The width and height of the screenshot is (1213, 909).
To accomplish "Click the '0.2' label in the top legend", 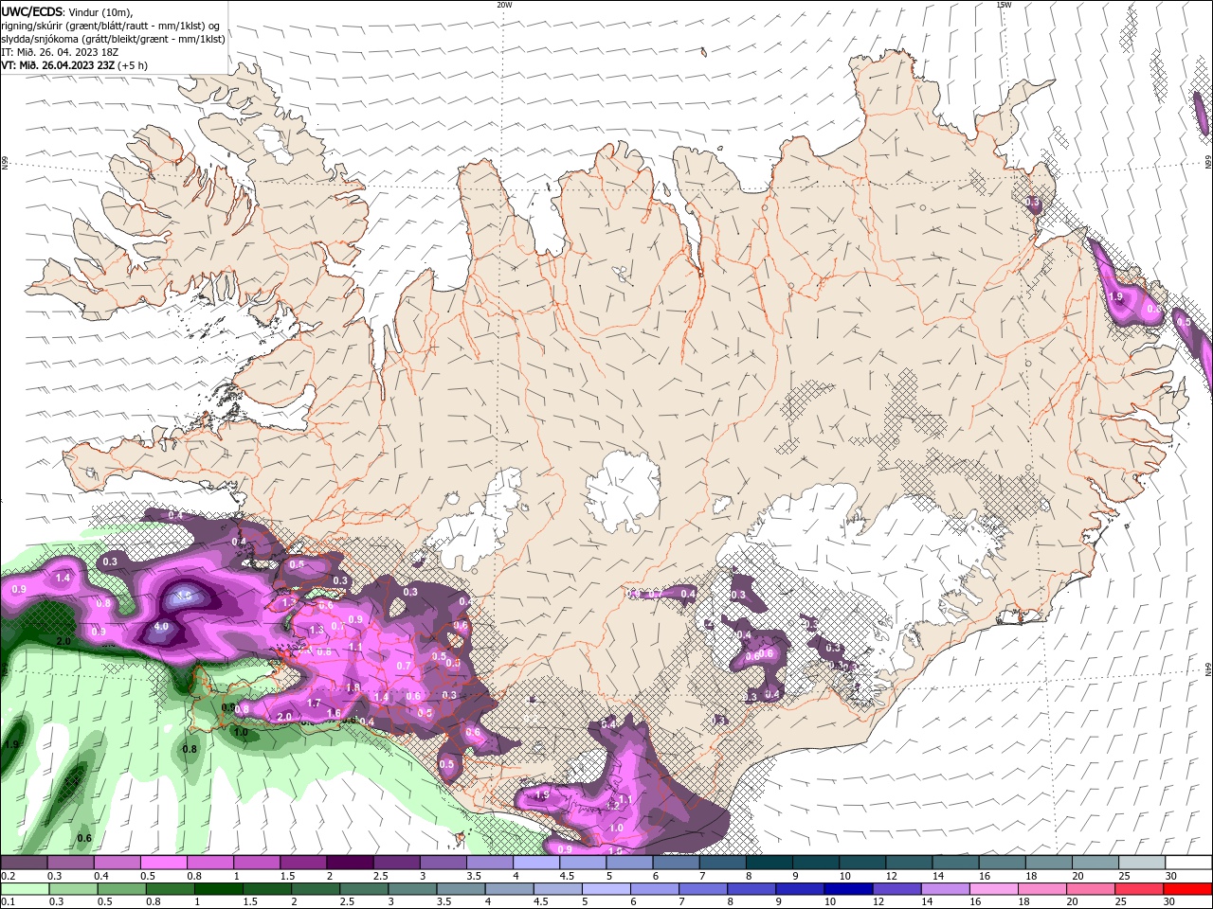I will pos(9,876).
